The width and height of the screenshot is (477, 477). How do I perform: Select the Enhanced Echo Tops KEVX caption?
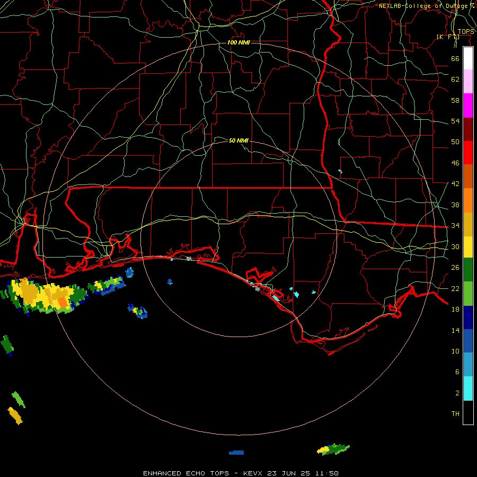click(241, 473)
